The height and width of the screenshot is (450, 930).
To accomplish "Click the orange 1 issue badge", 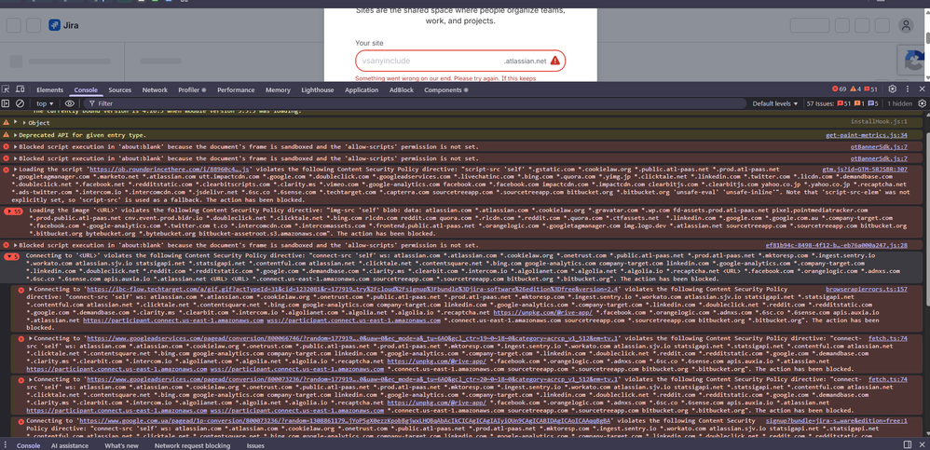I will [x=859, y=103].
